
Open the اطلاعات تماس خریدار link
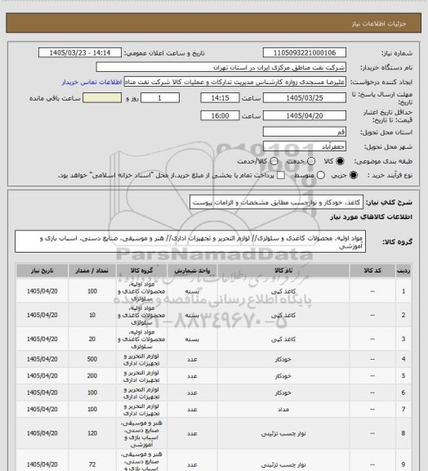click(x=91, y=82)
